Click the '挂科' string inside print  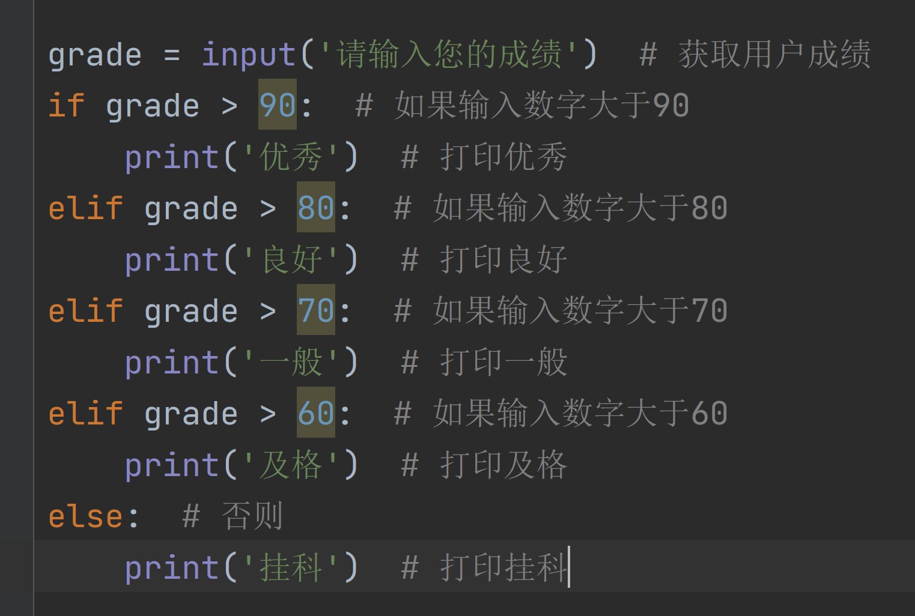(291, 568)
